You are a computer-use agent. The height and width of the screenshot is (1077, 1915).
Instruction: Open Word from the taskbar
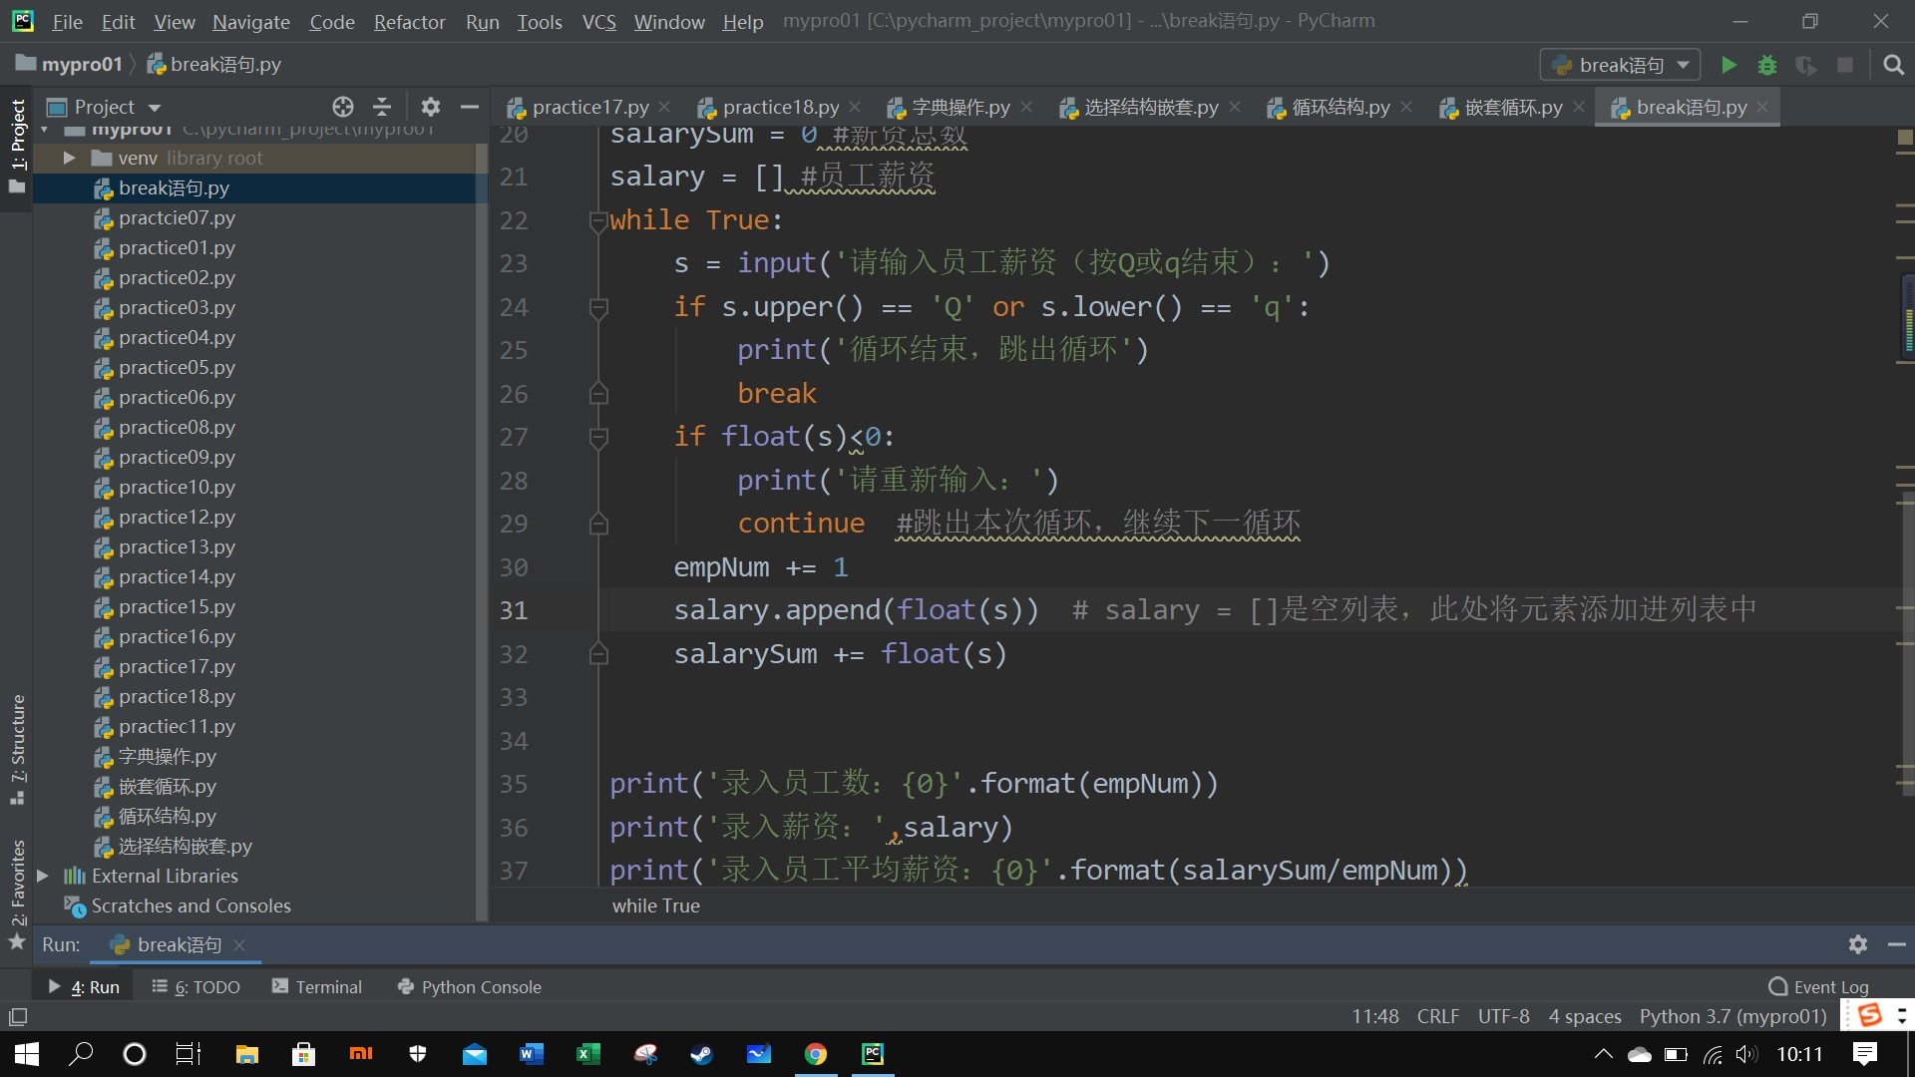point(532,1054)
